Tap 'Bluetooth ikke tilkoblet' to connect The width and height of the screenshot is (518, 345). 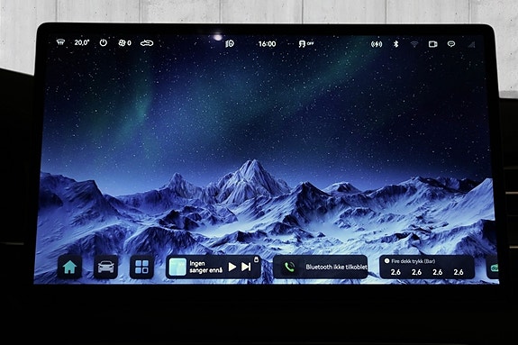pyautogui.click(x=336, y=267)
